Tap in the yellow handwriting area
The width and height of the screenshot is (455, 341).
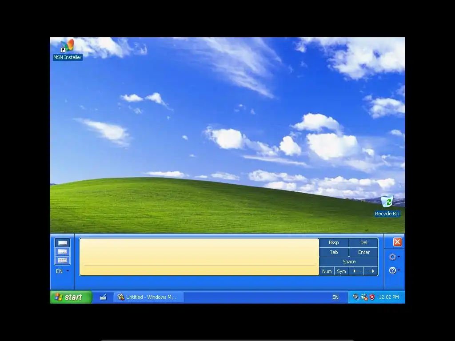[199, 257]
